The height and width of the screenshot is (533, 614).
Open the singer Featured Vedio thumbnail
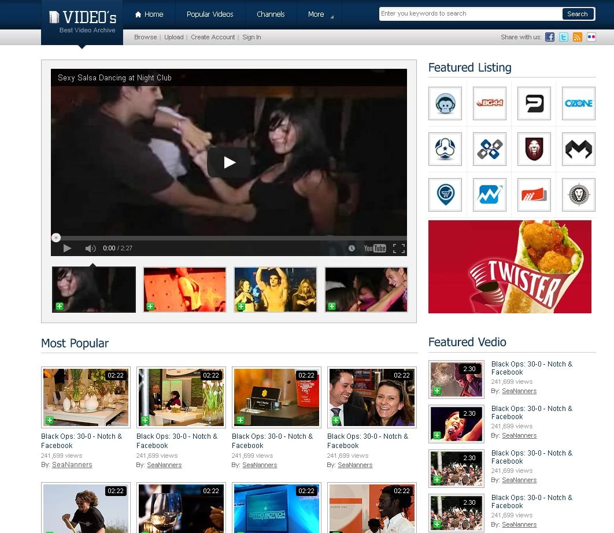point(456,424)
